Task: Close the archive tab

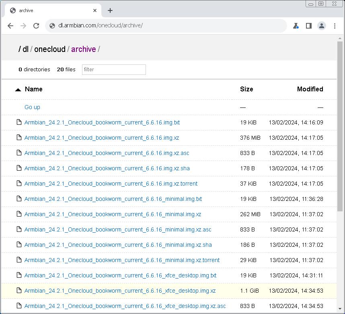Action: [x=95, y=10]
